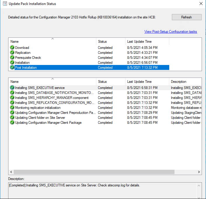Click timestamp 8/5/2021 7:08:29 PM

(142, 113)
